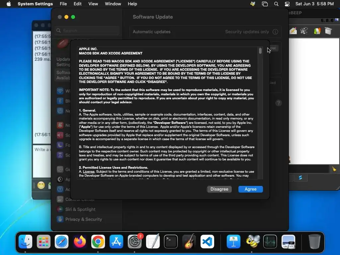Click the Notifications bell icon in sidebar
This screenshot has width=340, height=255.
60,125
